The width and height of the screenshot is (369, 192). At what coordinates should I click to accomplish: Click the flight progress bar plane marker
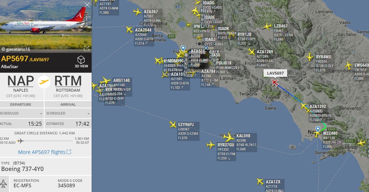20,141
